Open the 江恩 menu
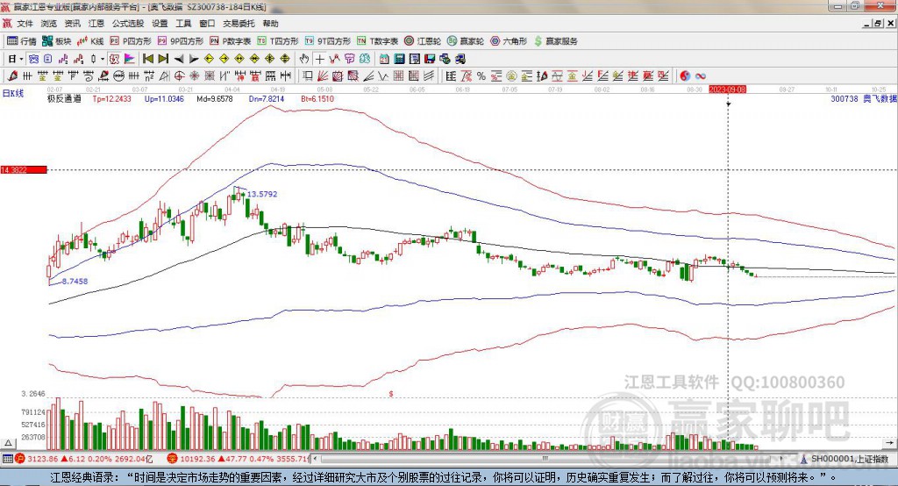The width and height of the screenshot is (898, 486). [x=96, y=24]
